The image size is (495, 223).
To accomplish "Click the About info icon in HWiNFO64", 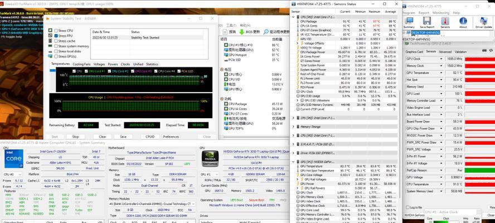I will pos(463,21).
